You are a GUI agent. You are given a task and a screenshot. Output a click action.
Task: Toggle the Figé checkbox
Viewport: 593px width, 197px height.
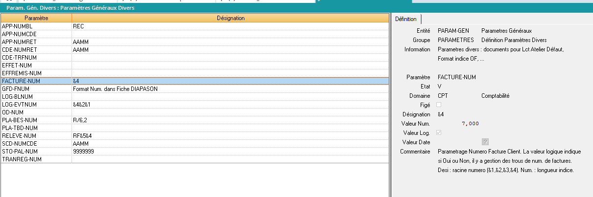coord(439,105)
